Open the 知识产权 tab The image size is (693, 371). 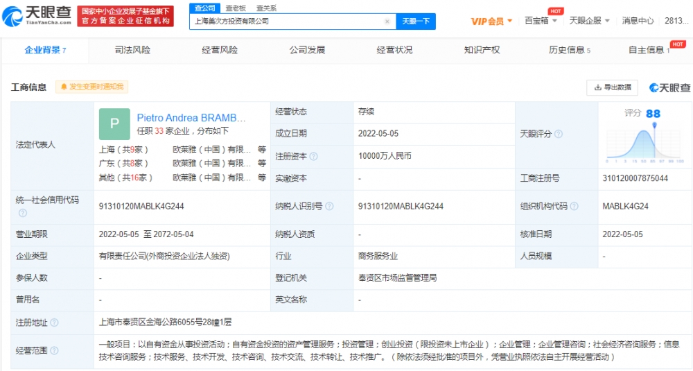pos(482,50)
